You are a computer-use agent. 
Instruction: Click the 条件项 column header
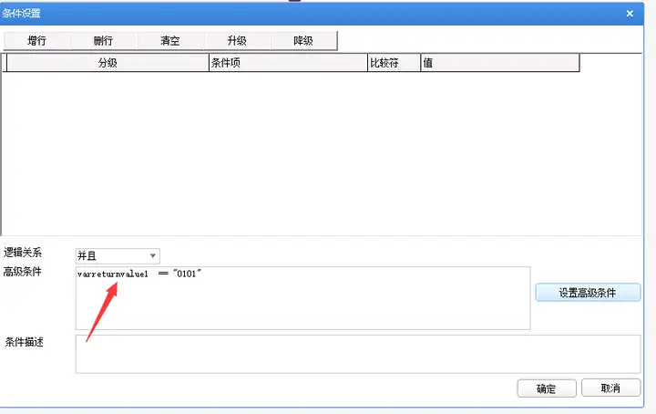[x=288, y=63]
